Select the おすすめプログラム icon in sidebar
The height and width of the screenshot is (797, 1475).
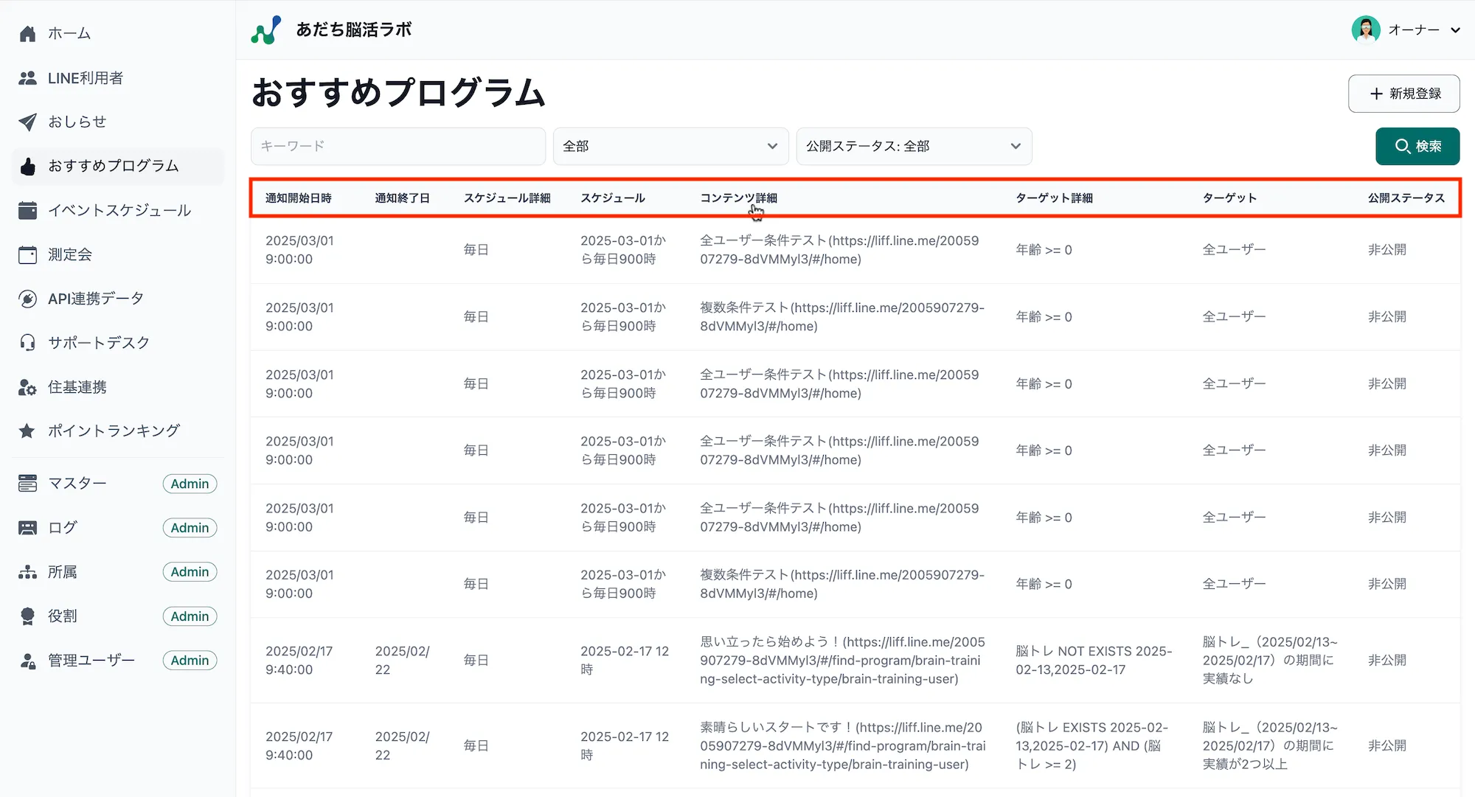click(27, 166)
